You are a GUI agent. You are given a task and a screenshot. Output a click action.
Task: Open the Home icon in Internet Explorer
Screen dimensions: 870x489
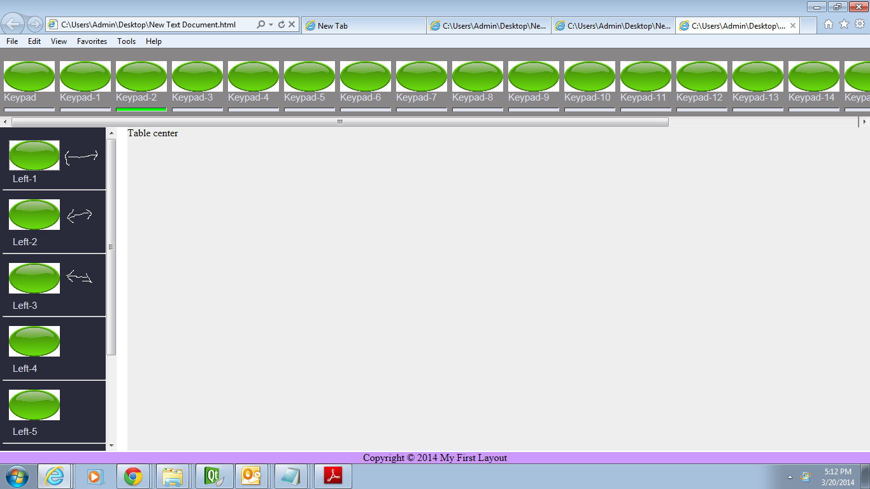point(829,24)
